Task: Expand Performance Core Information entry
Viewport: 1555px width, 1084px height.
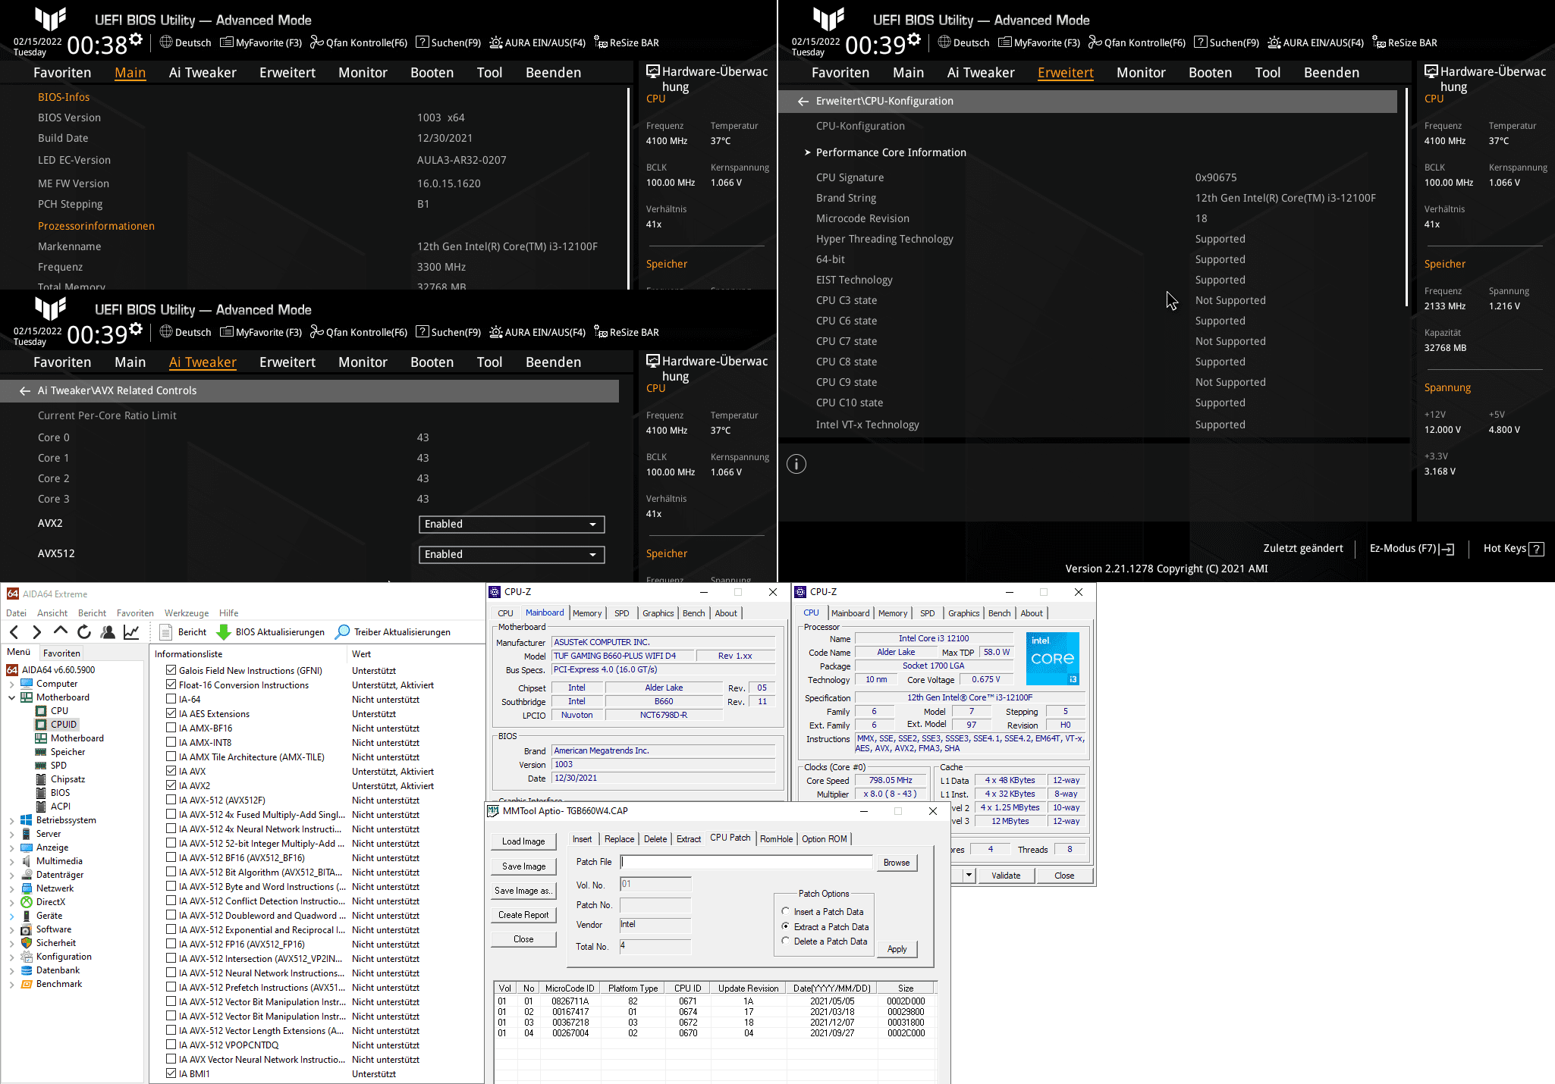Action: [x=891, y=152]
